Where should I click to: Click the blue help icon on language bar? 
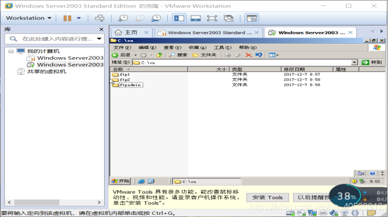(372, 173)
